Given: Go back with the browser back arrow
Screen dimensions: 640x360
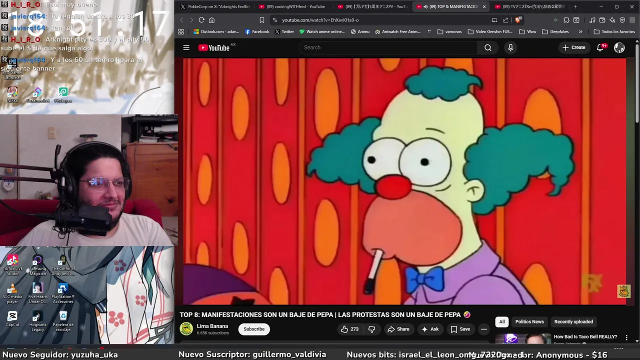Looking at the screenshot, I should coord(181,20).
